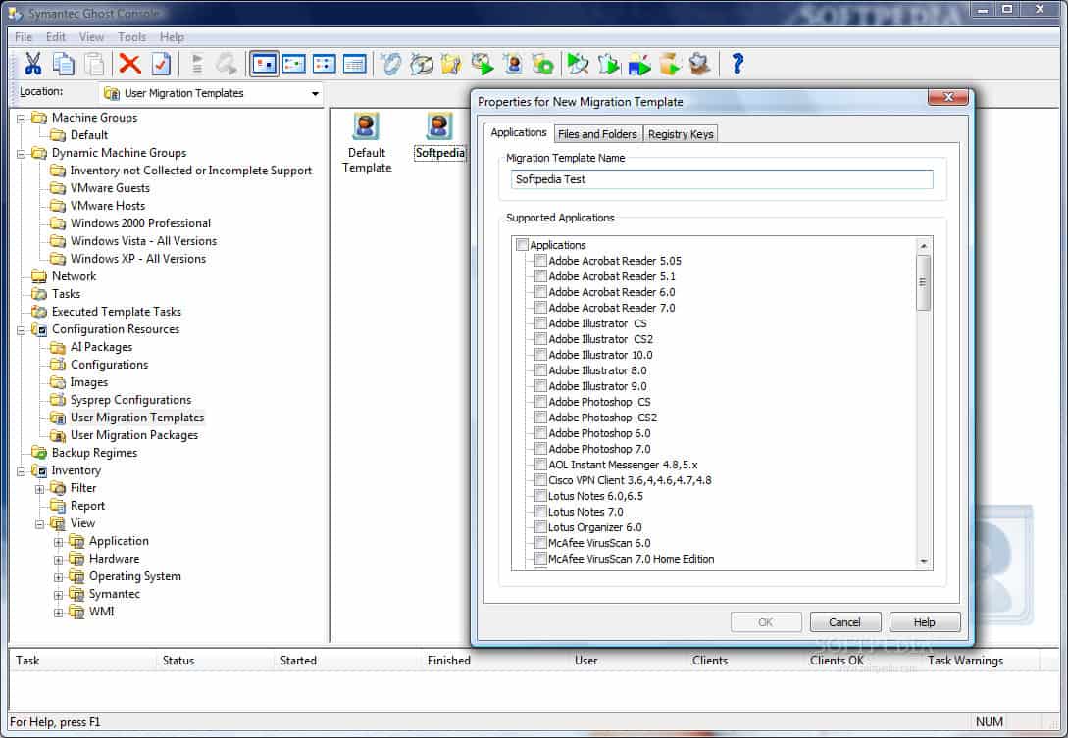
Task: Click the folder with green circle icon
Action: 543,64
